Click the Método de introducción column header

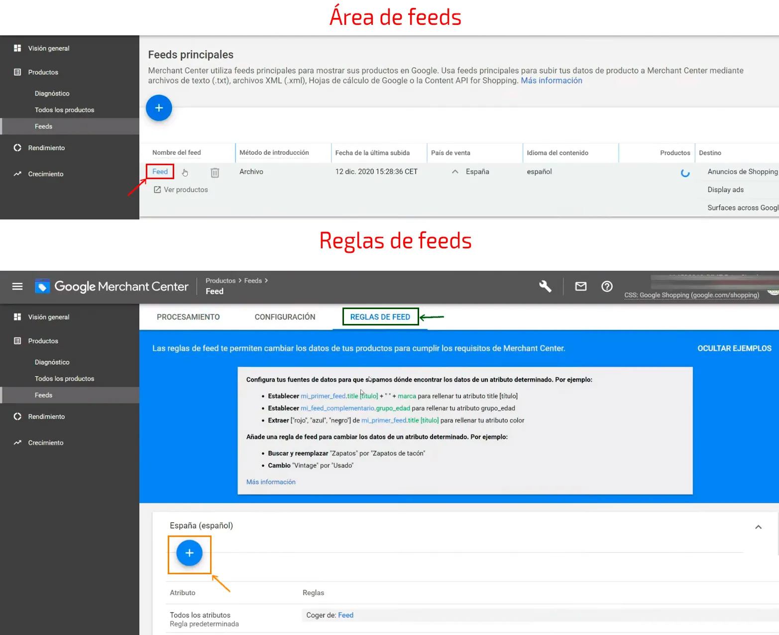[274, 153]
